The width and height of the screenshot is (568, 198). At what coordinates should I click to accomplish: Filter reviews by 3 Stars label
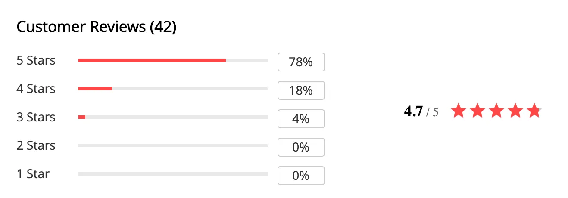coord(36,117)
